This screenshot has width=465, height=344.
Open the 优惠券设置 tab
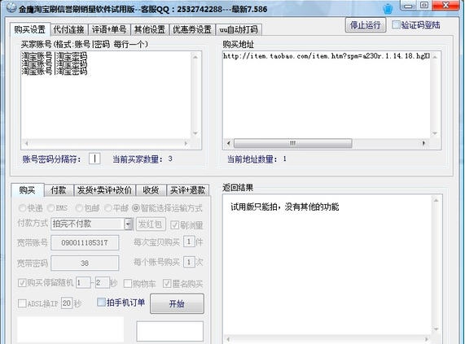[192, 29]
